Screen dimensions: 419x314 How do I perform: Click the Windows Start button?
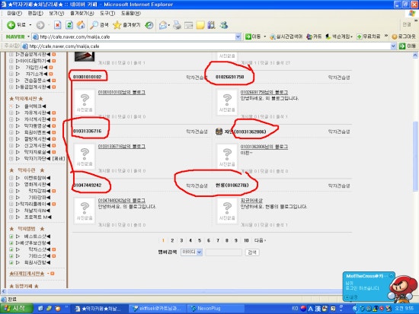tap(16, 309)
